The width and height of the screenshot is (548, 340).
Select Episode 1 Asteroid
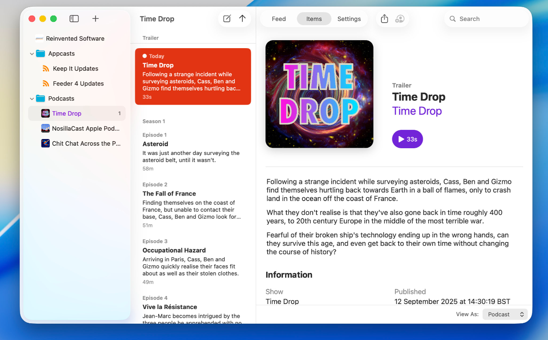tap(193, 152)
